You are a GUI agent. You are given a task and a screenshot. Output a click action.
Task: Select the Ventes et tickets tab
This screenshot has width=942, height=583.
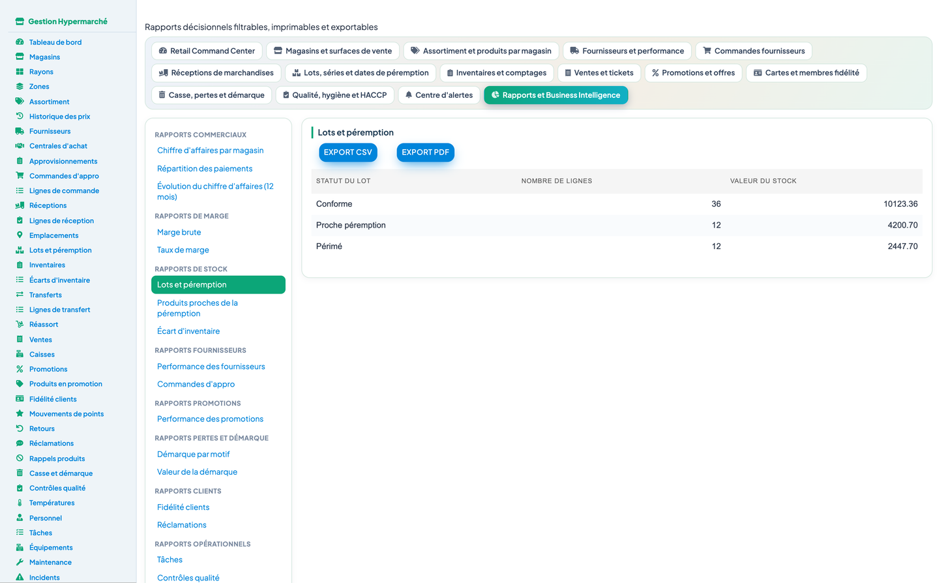[599, 73]
